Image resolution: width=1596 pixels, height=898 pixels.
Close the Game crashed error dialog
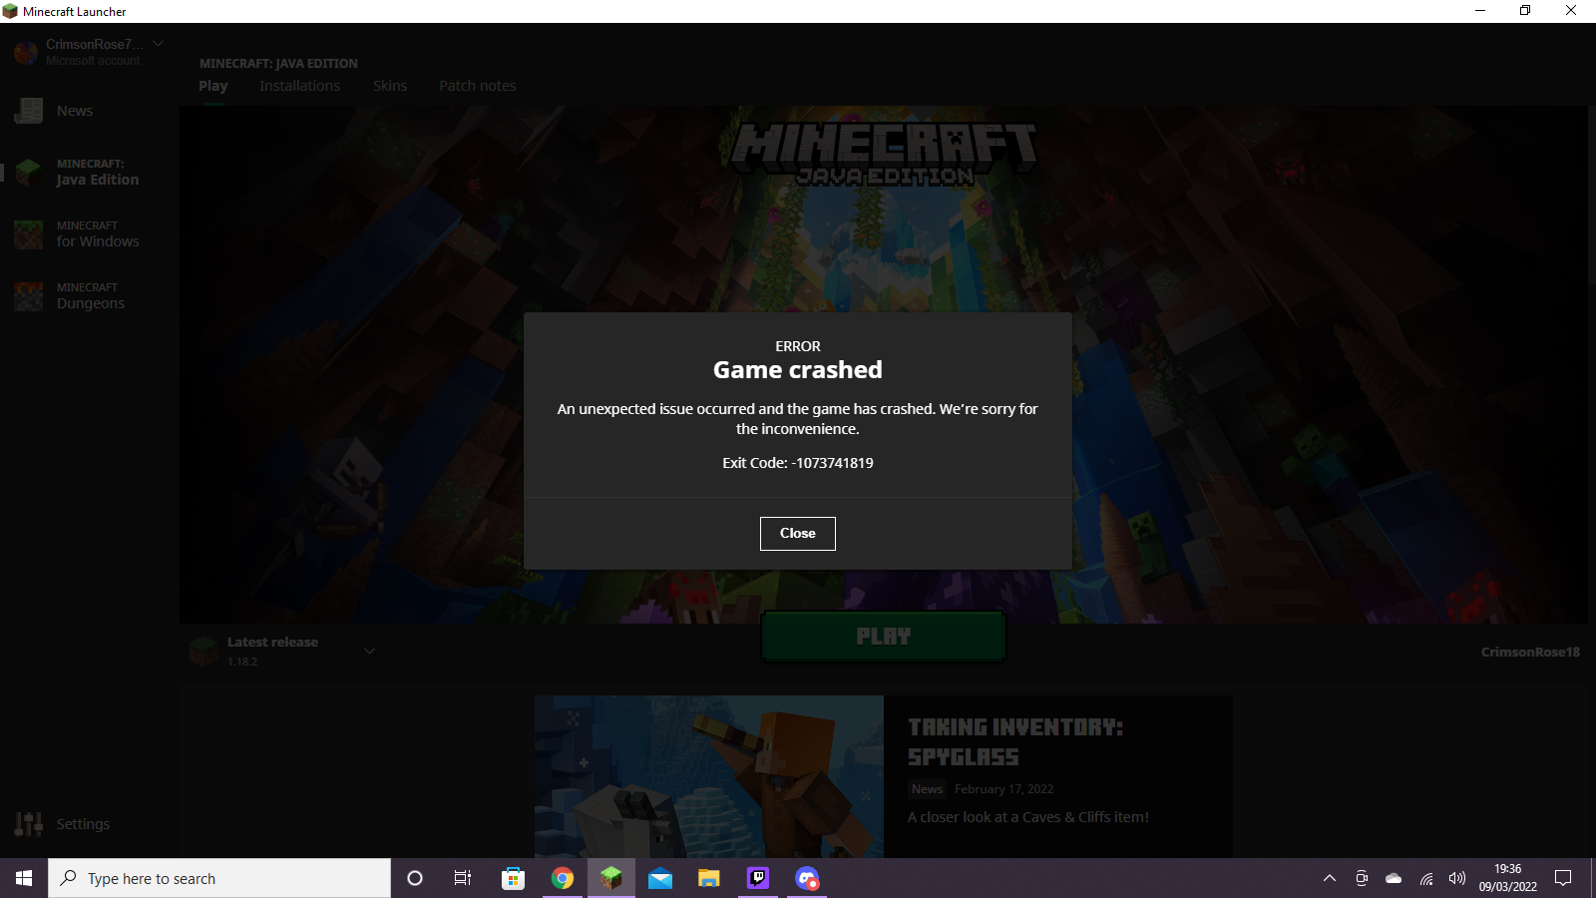(798, 534)
